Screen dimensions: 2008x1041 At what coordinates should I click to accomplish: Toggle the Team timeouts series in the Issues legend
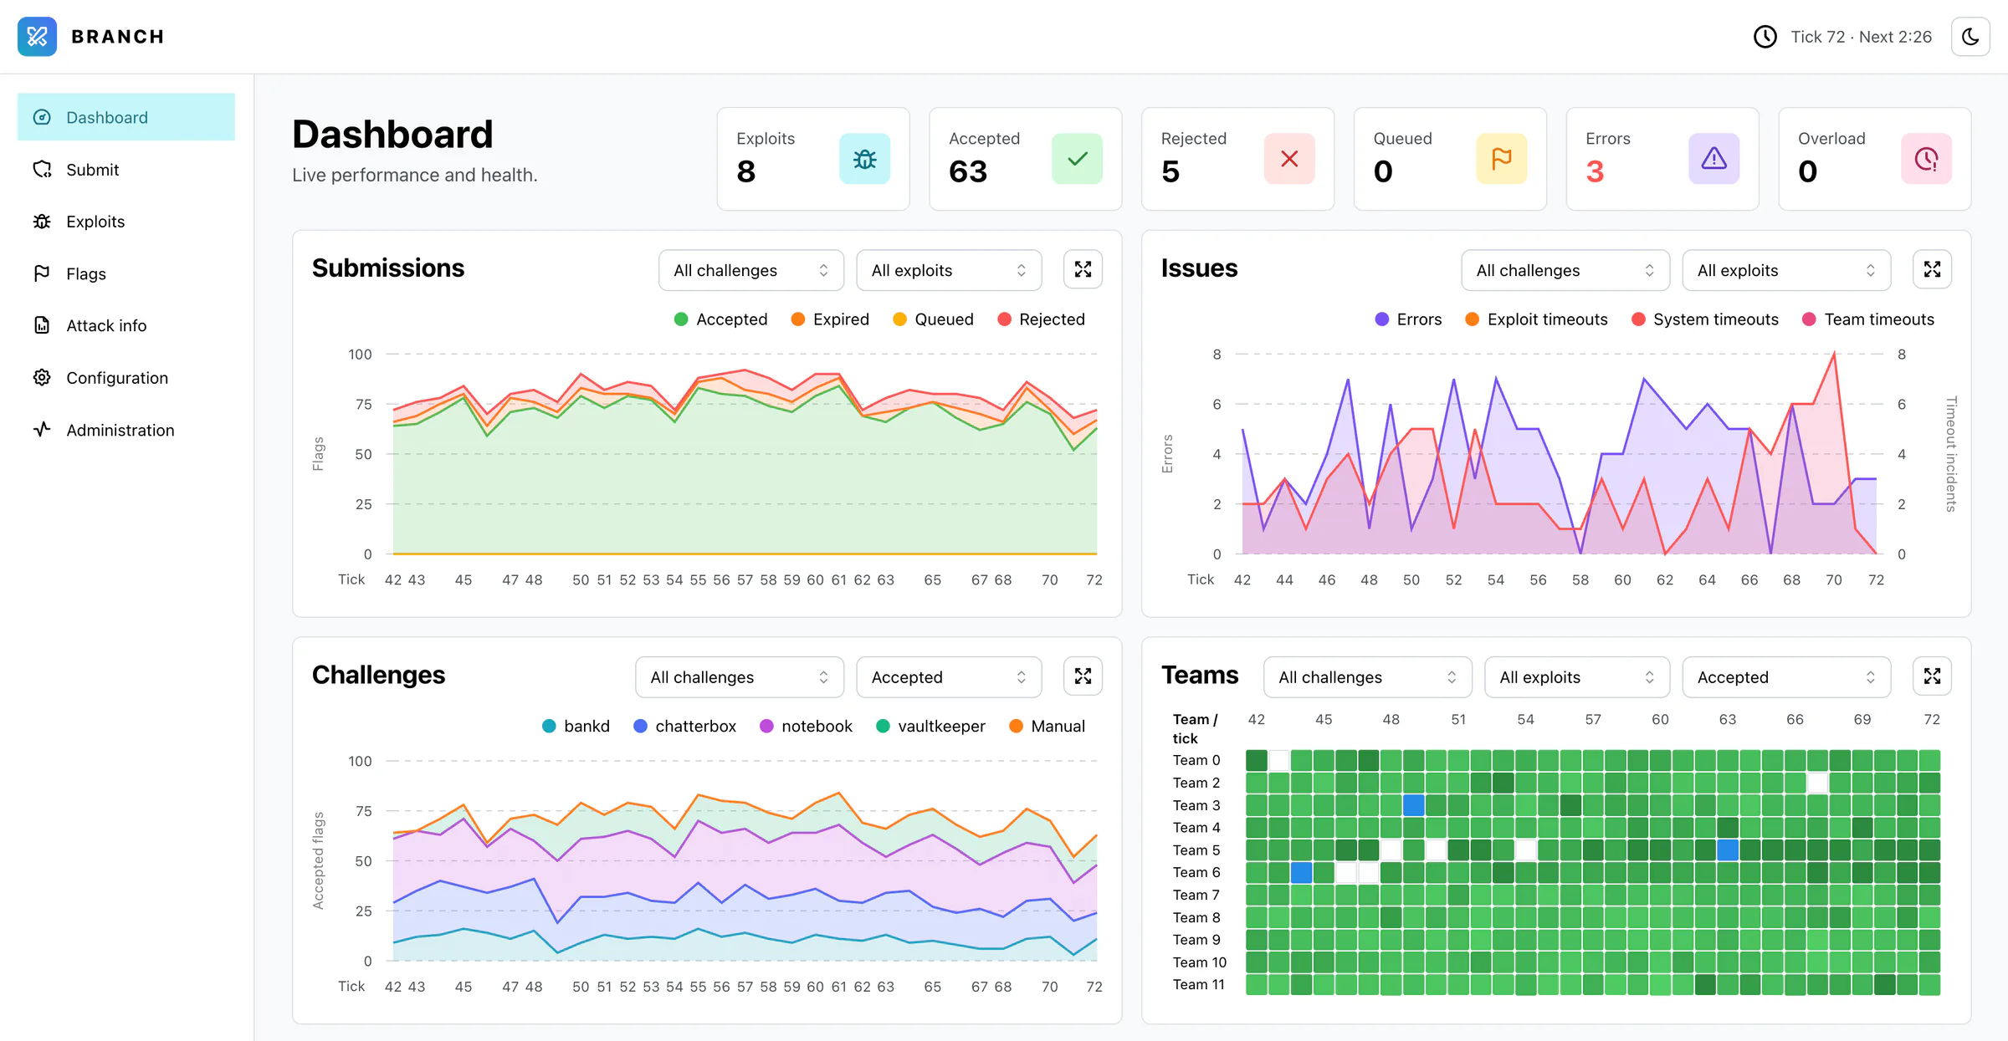tap(1867, 319)
